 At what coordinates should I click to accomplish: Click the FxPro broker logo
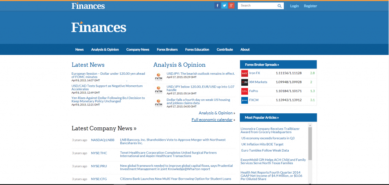point(244,91)
